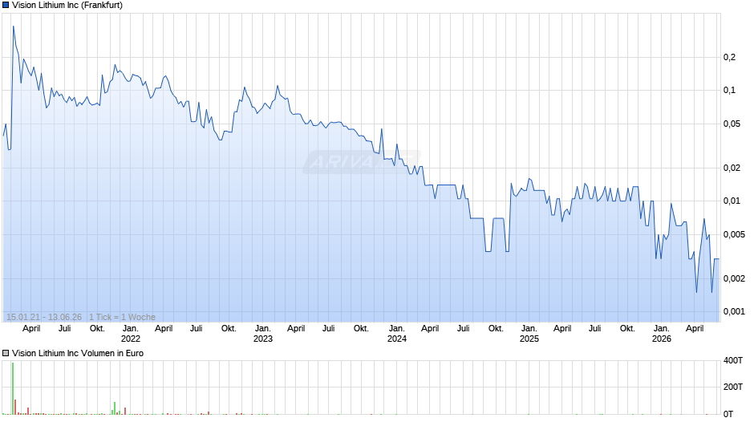The image size is (754, 422).
Task: Click the 400T volume axis label
Action: pyautogui.click(x=733, y=360)
